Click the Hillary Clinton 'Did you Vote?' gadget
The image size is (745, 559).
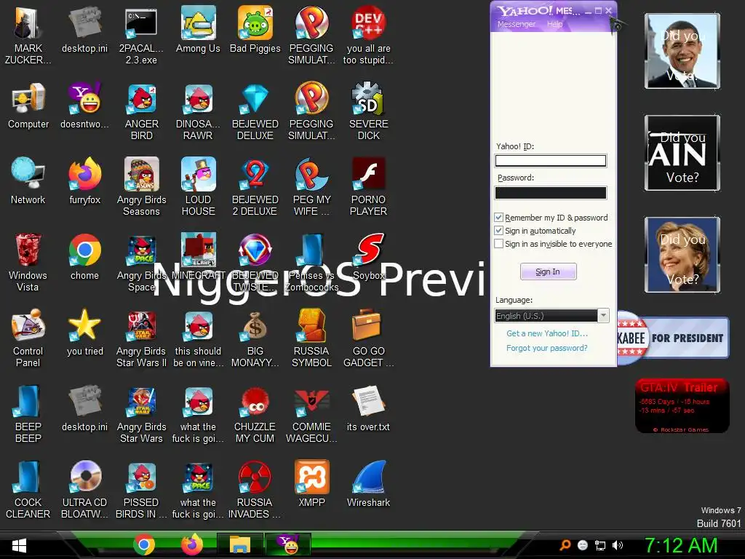(x=682, y=254)
